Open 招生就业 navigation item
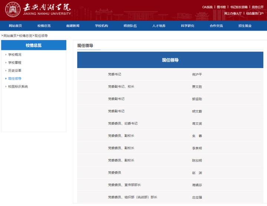Image resolution: width=267 pixels, height=206 pixels. (245, 26)
